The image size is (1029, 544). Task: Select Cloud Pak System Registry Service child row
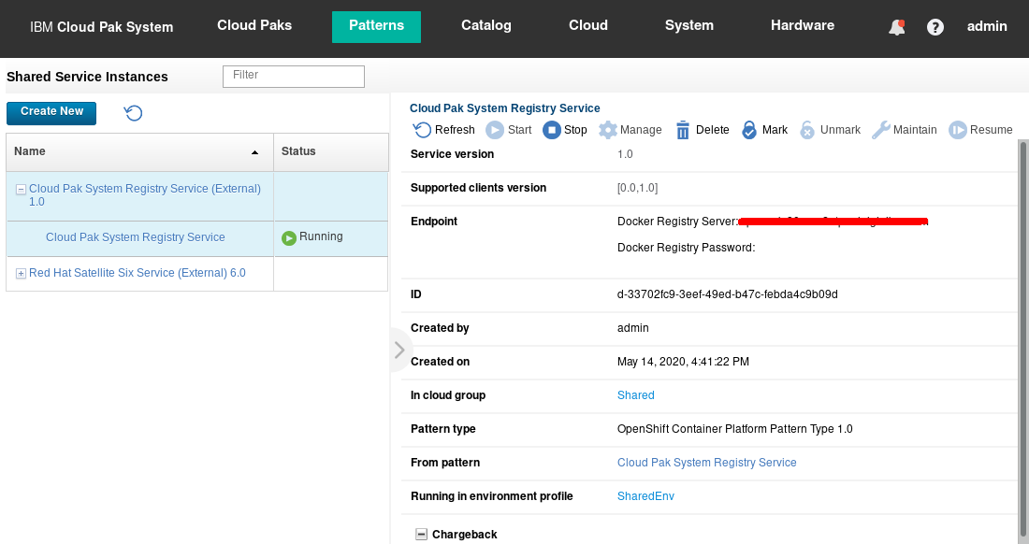point(136,237)
